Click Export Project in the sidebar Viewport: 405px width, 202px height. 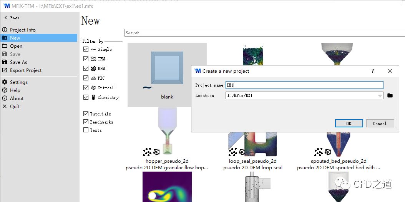coord(26,70)
